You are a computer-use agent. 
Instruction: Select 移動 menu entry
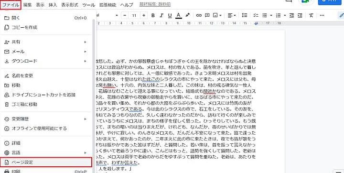point(46,85)
